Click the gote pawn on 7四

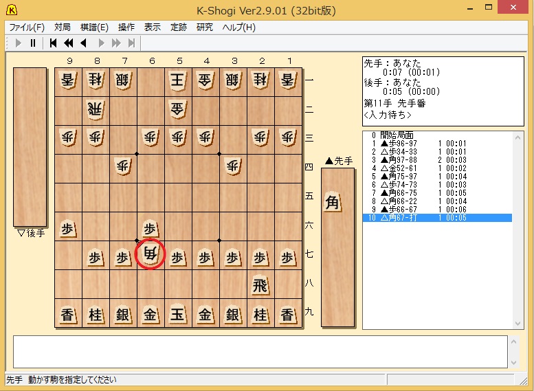(x=122, y=166)
